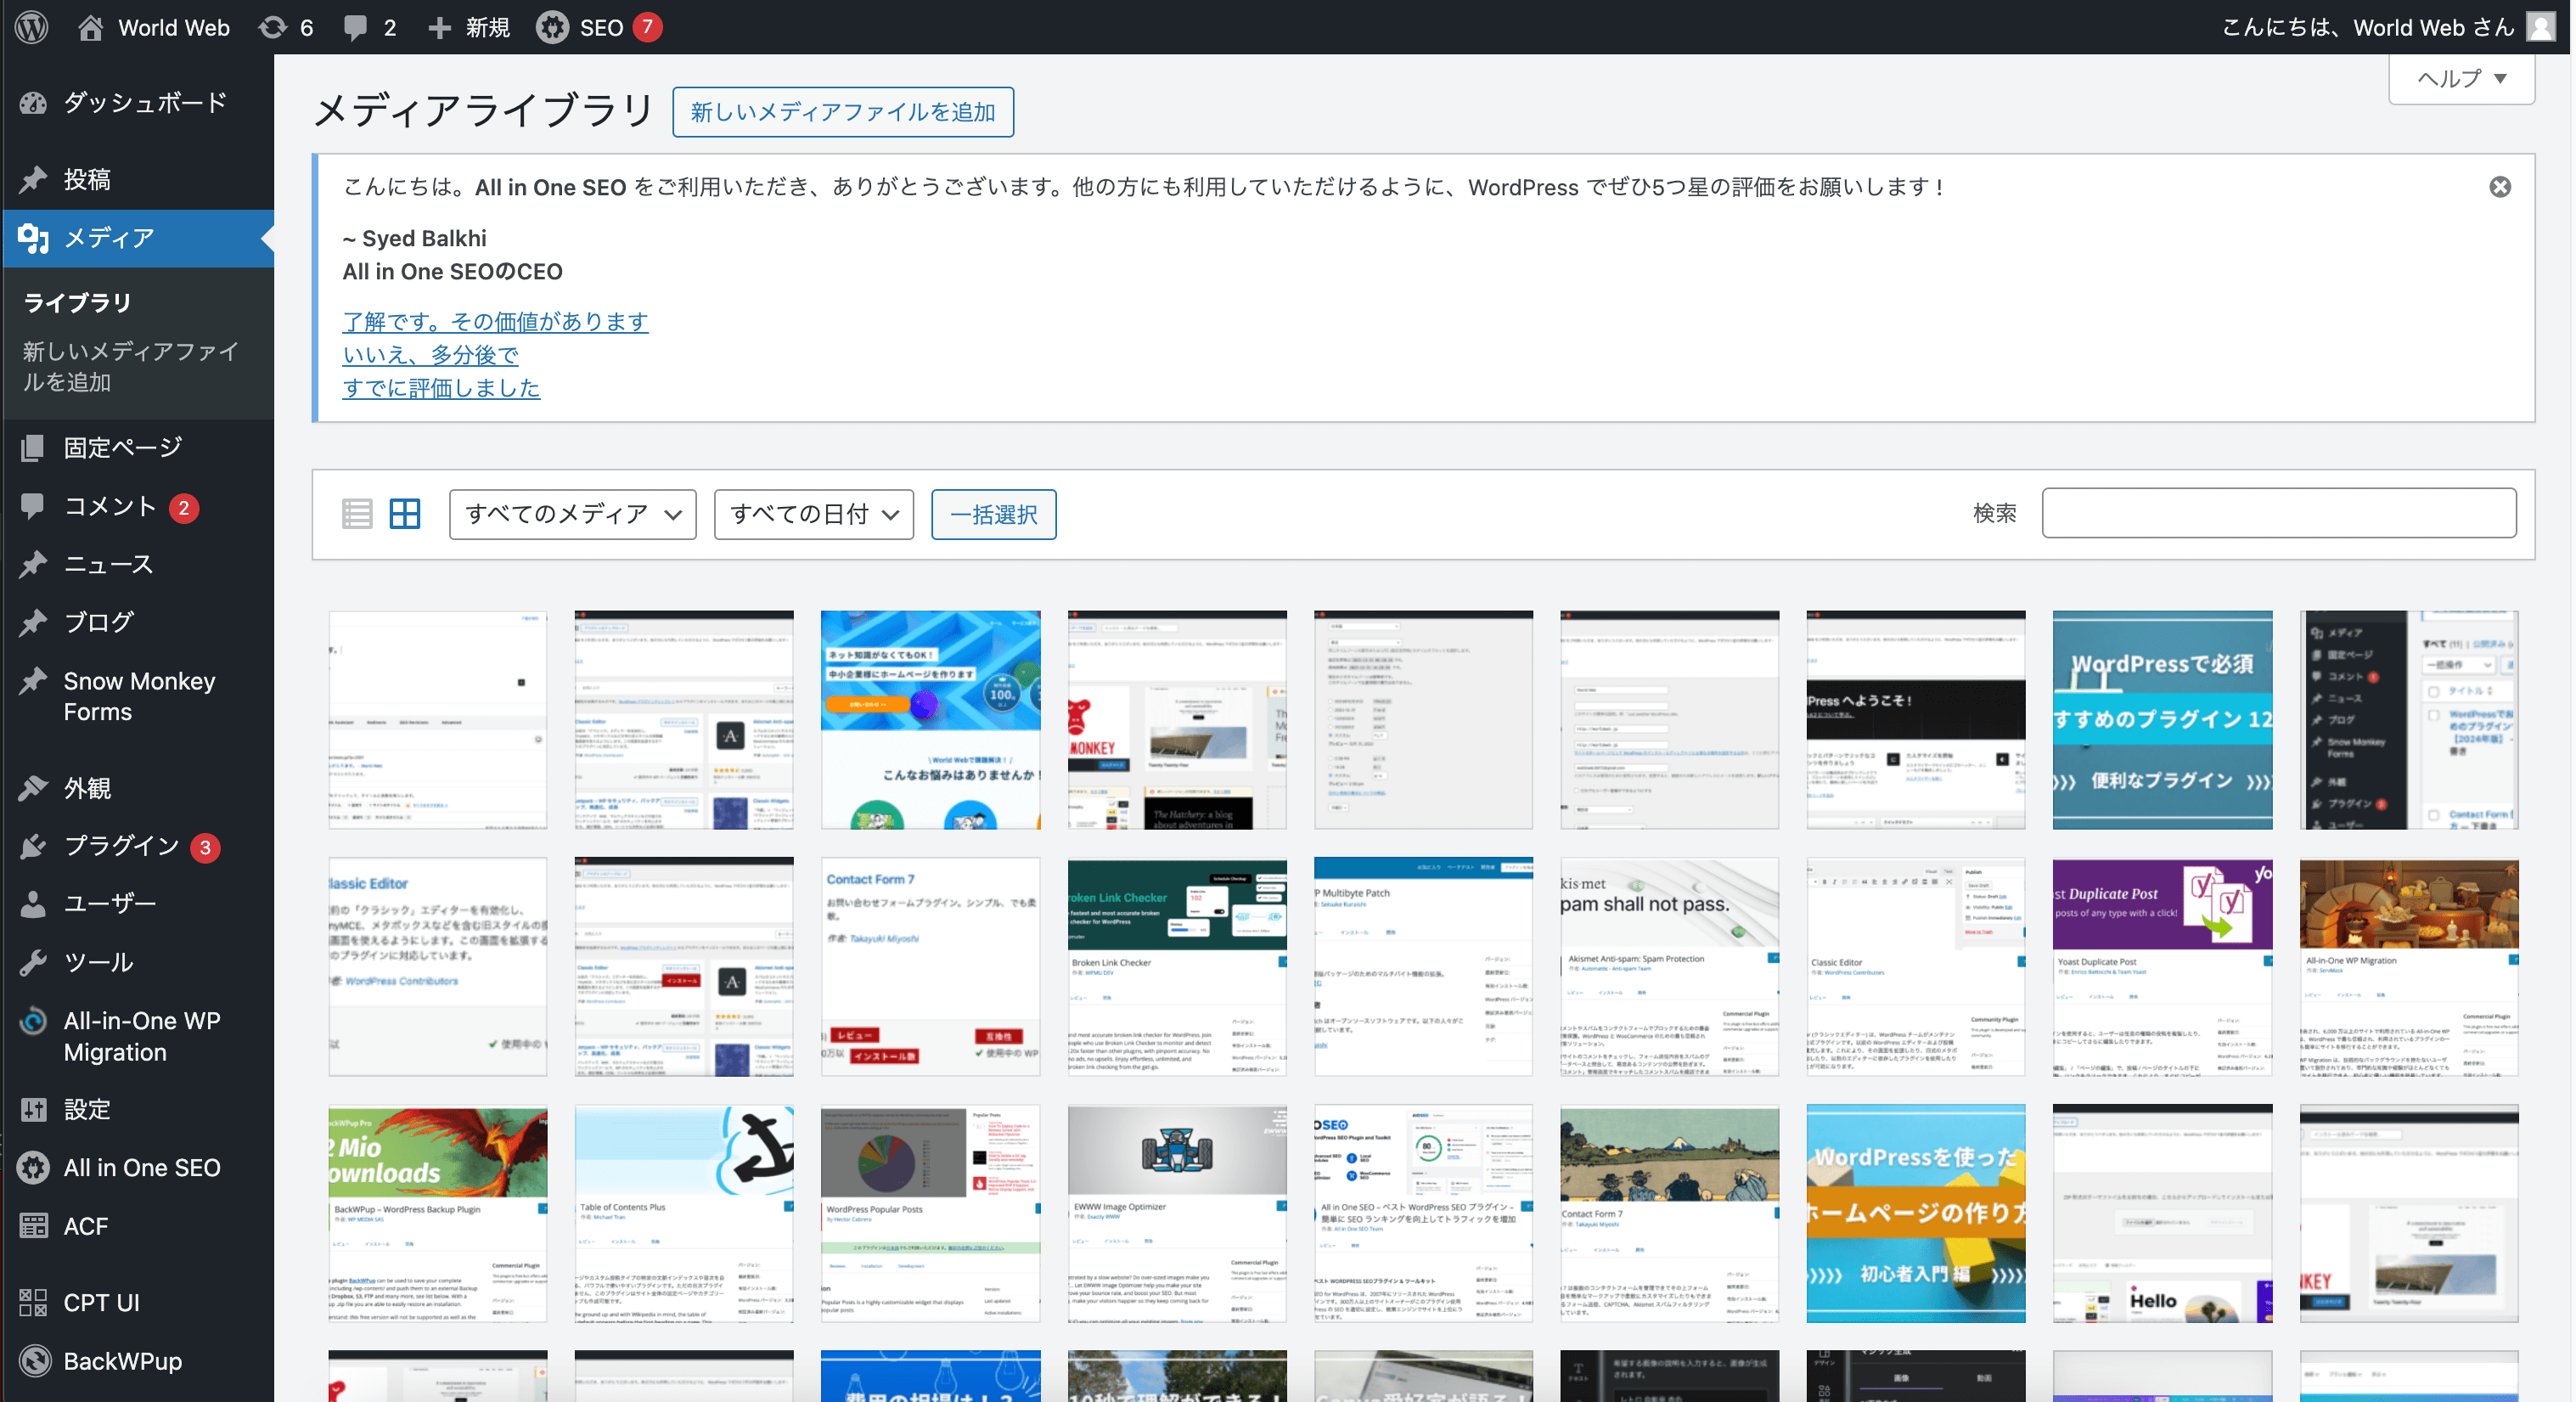Viewport: 2576px width, 1402px height.
Task: Click the ツール wrench icon
Action: [x=33, y=962]
